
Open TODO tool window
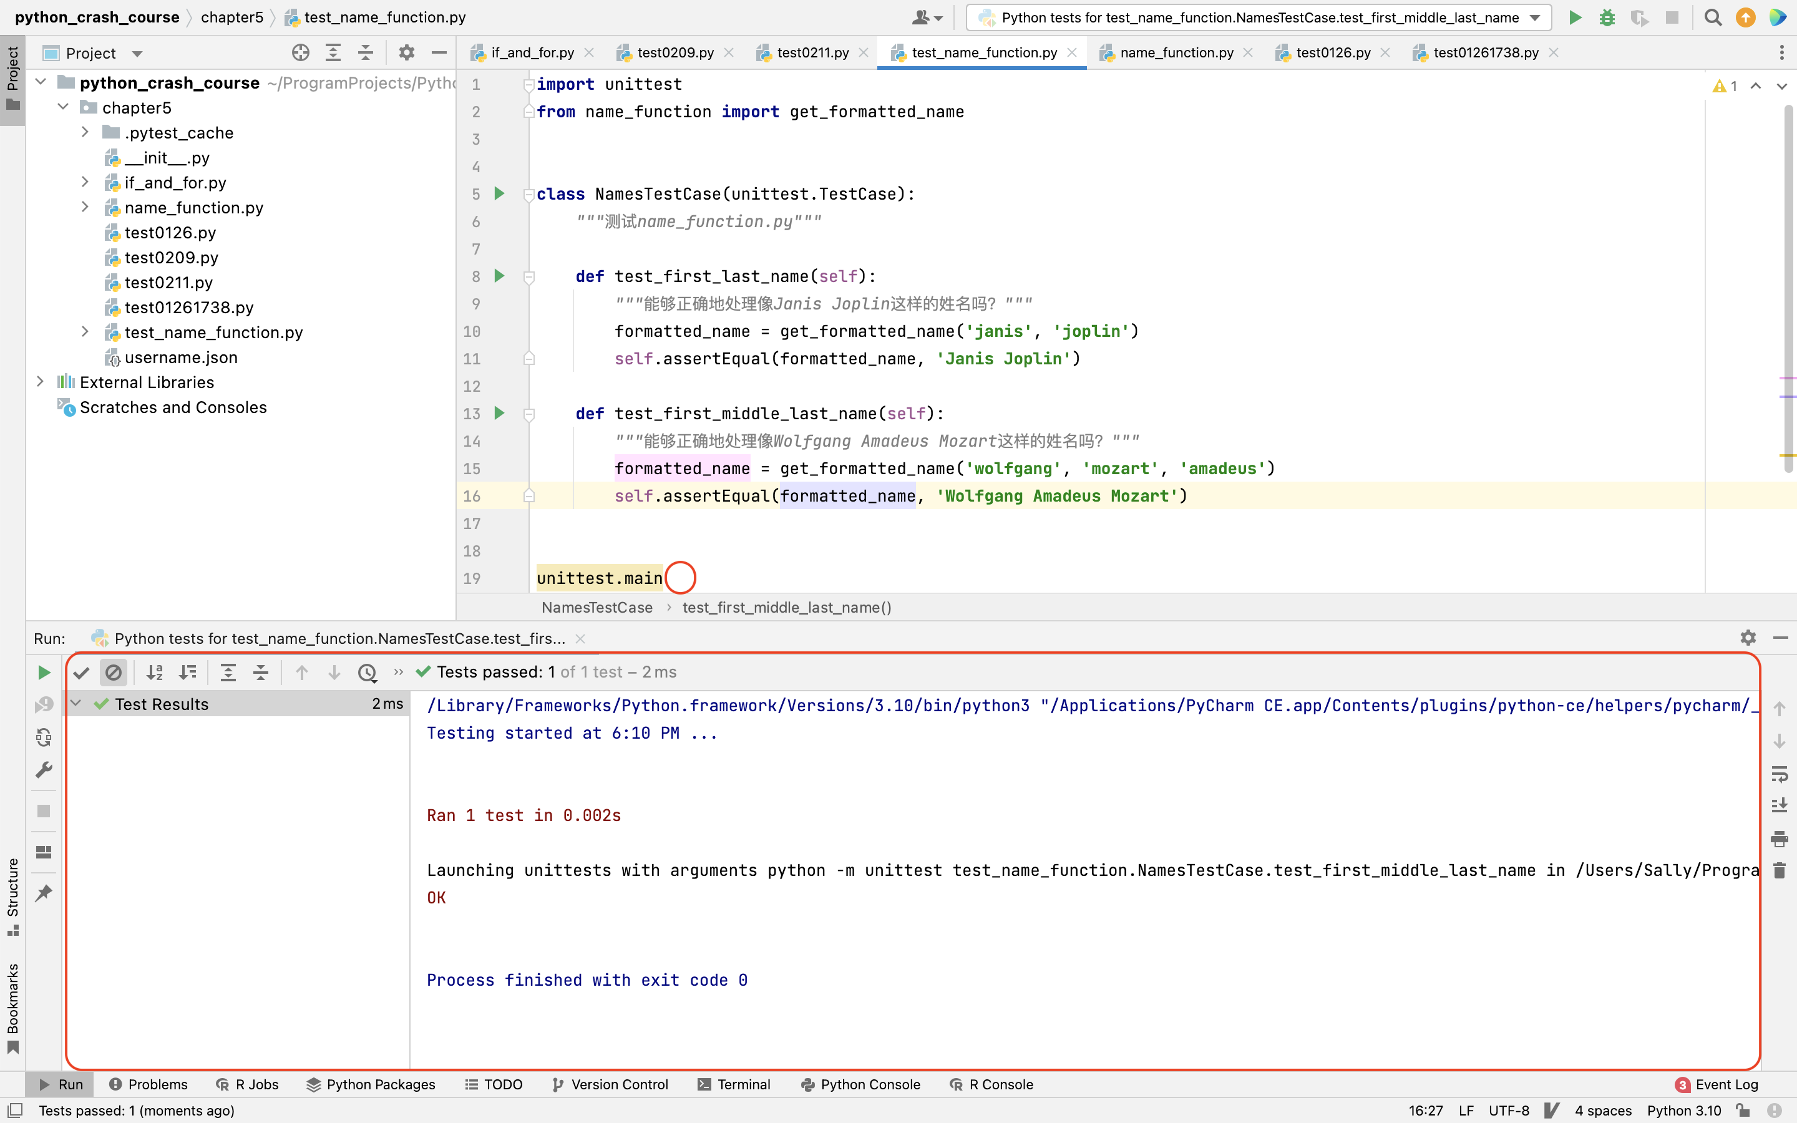[x=494, y=1084]
